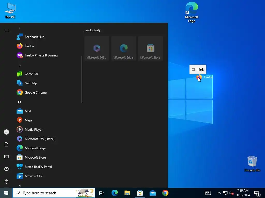The width and height of the screenshot is (265, 198).
Task: Select the Recycle Bin desktop icon
Action: coord(252,164)
